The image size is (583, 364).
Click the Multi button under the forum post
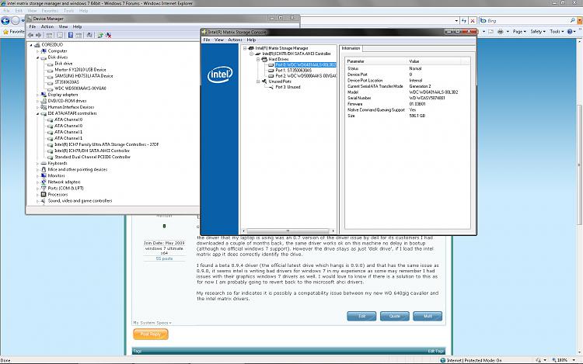[428, 316]
